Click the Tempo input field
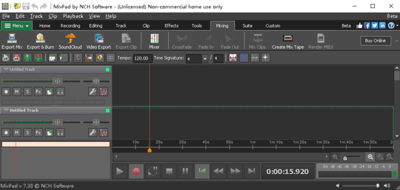 tap(143, 59)
